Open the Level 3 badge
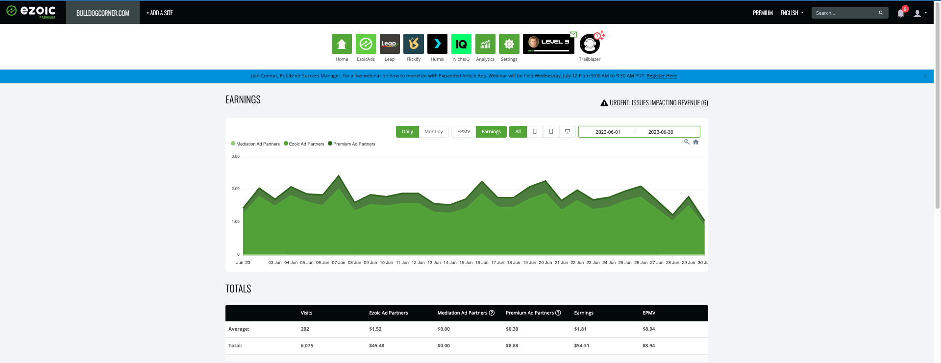This screenshot has width=941, height=363. pos(548,44)
